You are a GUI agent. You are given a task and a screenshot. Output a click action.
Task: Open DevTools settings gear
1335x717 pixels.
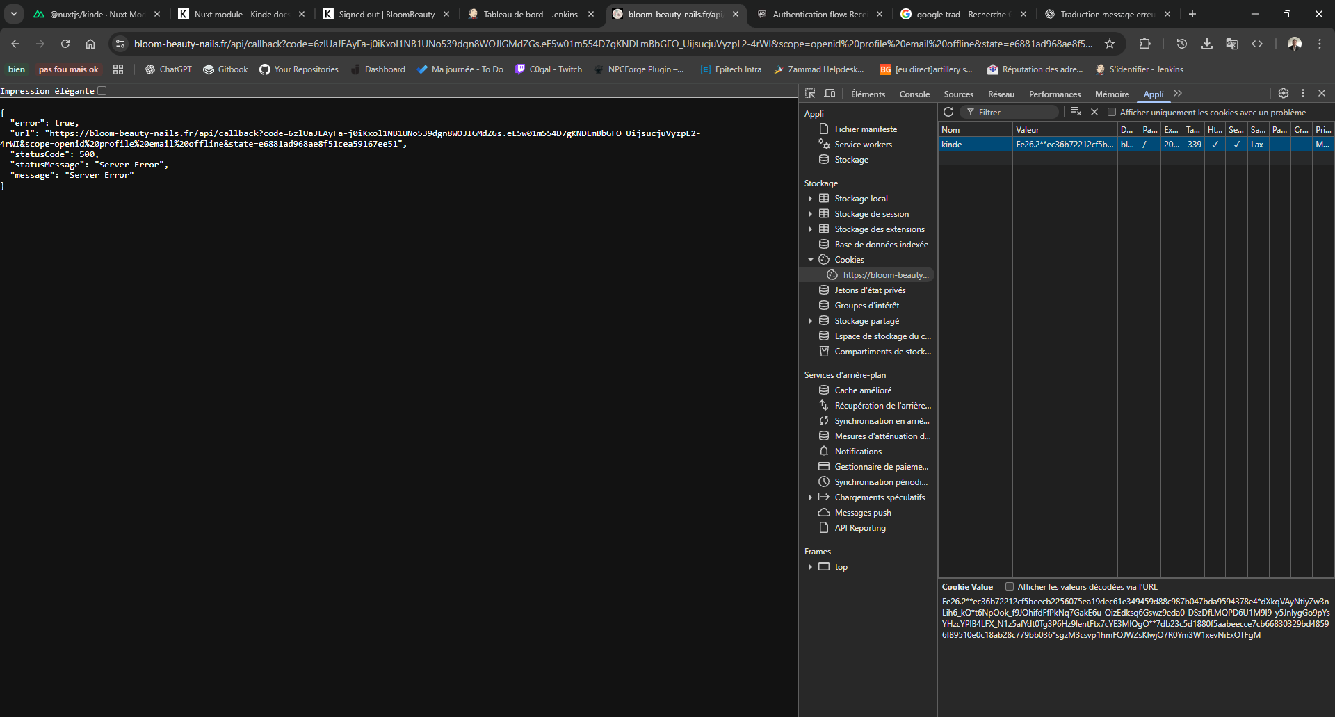tap(1283, 94)
